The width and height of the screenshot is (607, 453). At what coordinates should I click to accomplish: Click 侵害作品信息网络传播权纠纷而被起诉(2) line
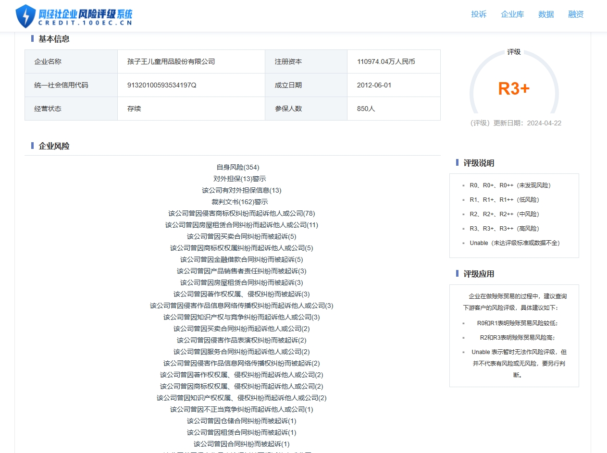(x=242, y=363)
